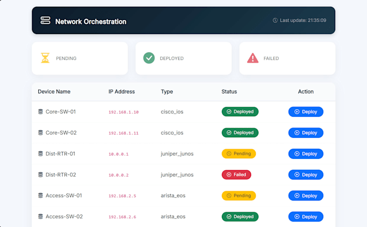
Task: Select the IP address 192.168.1.10
Action: point(124,112)
